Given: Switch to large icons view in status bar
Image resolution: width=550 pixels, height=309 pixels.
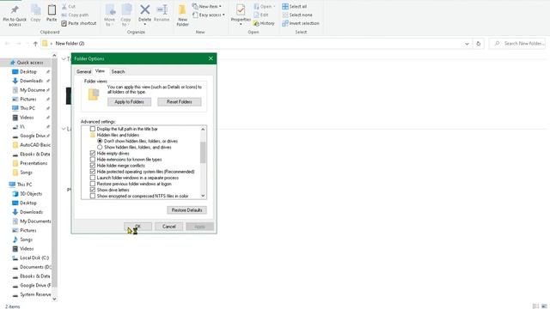Looking at the screenshot, I should [x=544, y=306].
